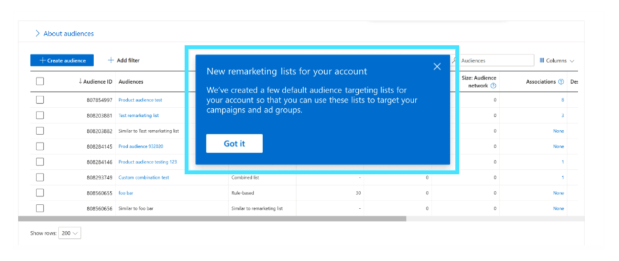Open the Show rows dropdown
Image resolution: width=619 pixels, height=261 pixels.
[x=70, y=233]
